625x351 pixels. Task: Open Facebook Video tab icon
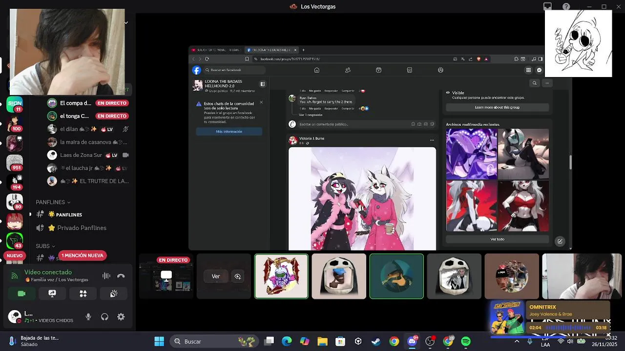[x=378, y=70]
